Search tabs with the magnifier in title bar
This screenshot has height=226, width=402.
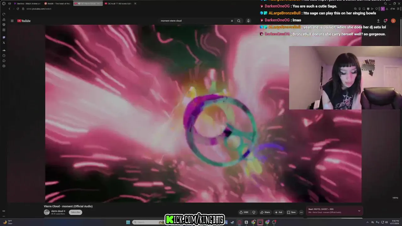coord(386,3)
